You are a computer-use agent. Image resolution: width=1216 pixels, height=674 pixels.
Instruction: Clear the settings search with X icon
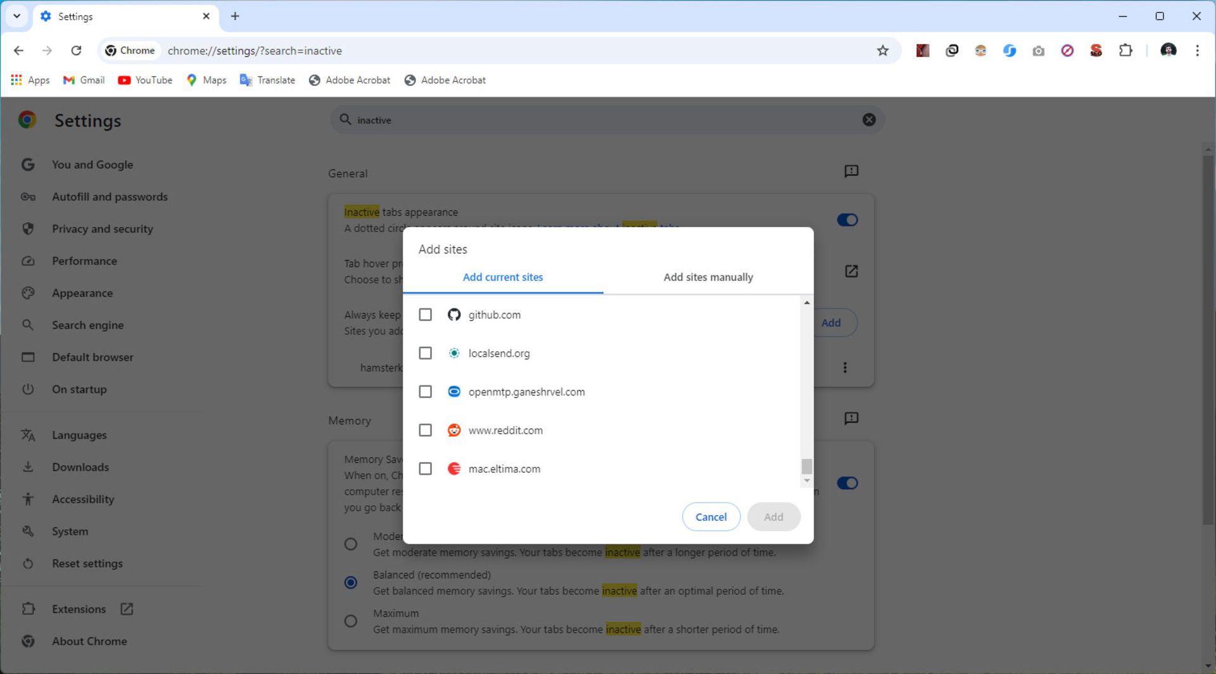(x=868, y=120)
